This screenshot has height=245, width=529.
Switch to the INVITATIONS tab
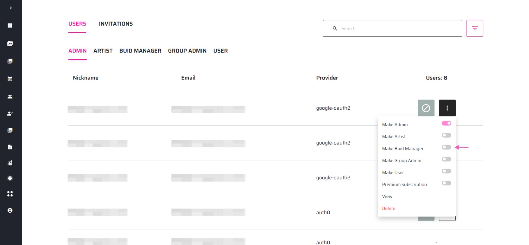[116, 24]
